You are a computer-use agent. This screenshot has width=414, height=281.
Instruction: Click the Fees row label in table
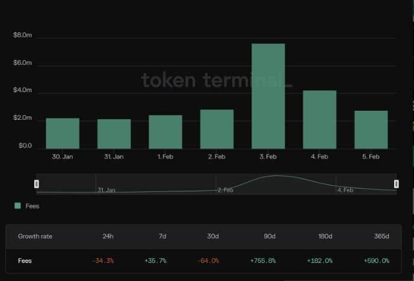tap(25, 261)
